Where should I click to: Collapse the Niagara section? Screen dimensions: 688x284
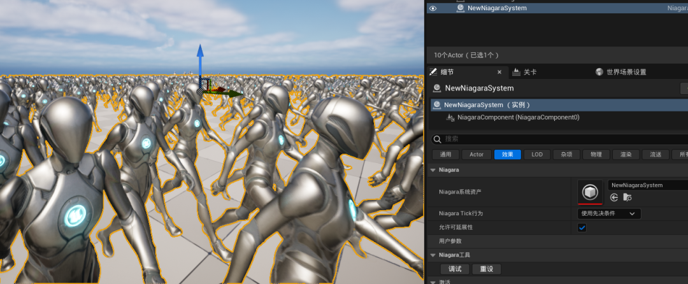[x=433, y=169]
